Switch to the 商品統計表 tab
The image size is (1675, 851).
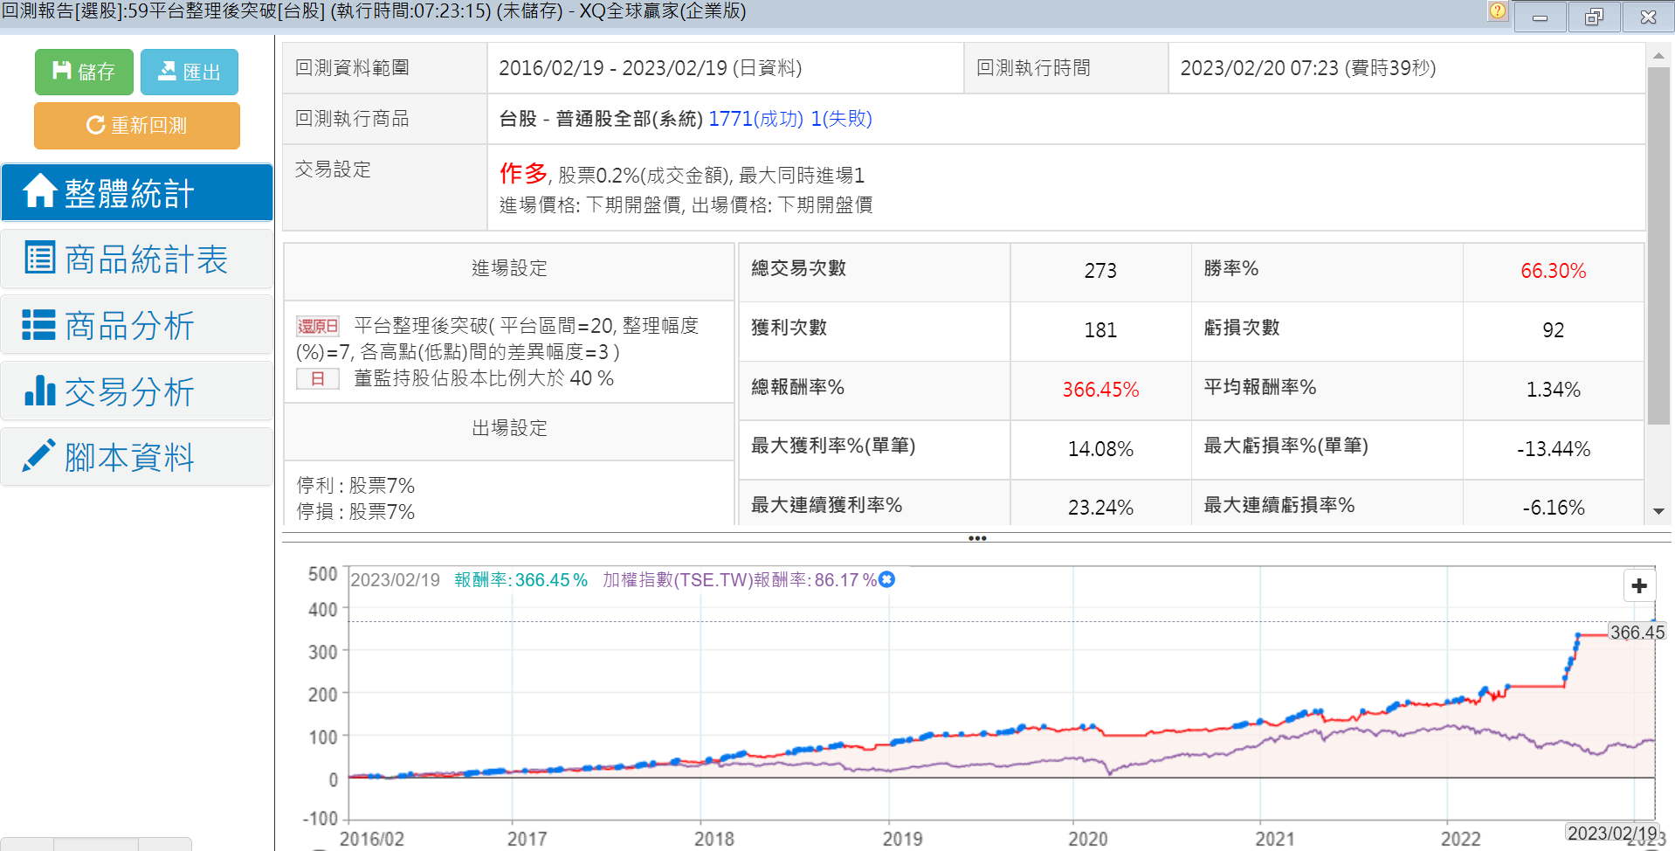coord(137,259)
